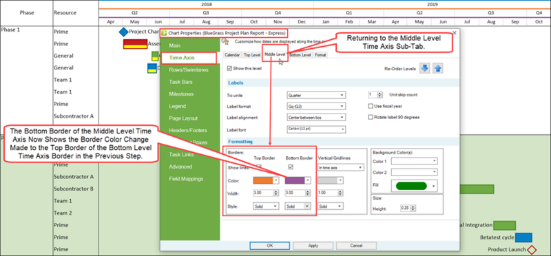Image resolution: width=551 pixels, height=256 pixels.
Task: Click the 2018 year label on time axis
Action: tap(207, 5)
